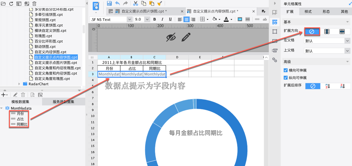Open the cell background fill color picker
352x166 pixels.
[x=214, y=20]
